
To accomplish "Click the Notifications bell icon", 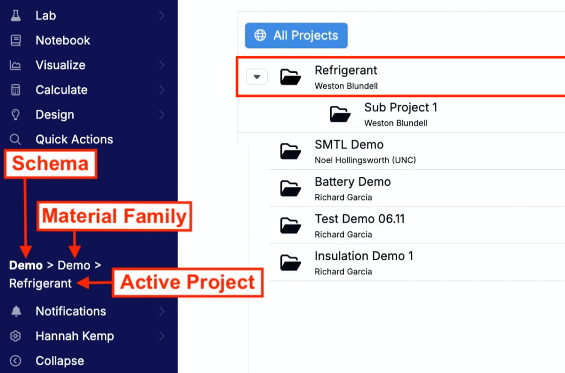I will pos(16,311).
